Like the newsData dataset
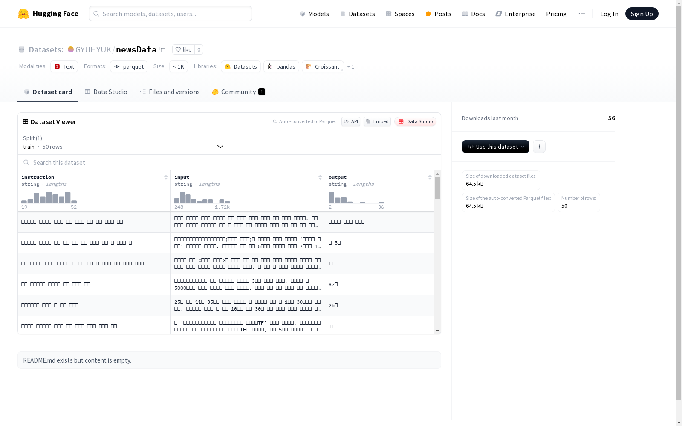682x426 pixels. [x=183, y=49]
